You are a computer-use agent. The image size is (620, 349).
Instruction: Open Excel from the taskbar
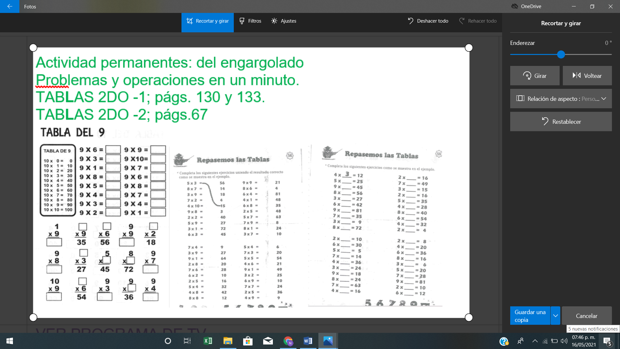click(x=208, y=341)
